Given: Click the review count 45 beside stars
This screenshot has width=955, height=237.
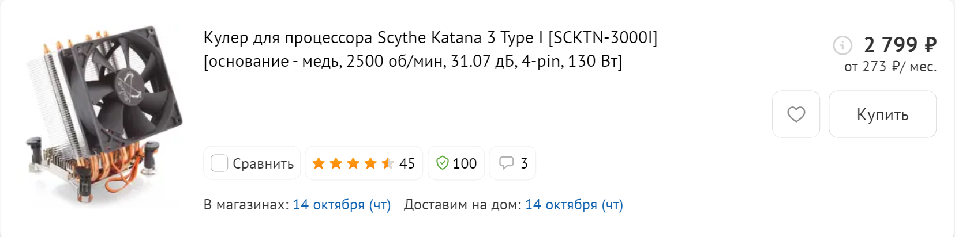Looking at the screenshot, I should point(407,164).
